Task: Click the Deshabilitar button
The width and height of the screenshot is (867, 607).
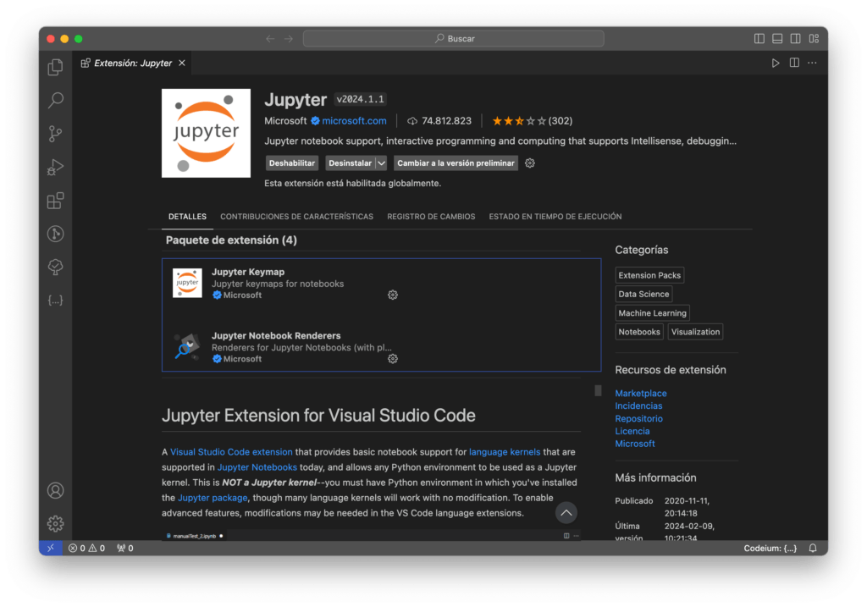Action: (292, 163)
